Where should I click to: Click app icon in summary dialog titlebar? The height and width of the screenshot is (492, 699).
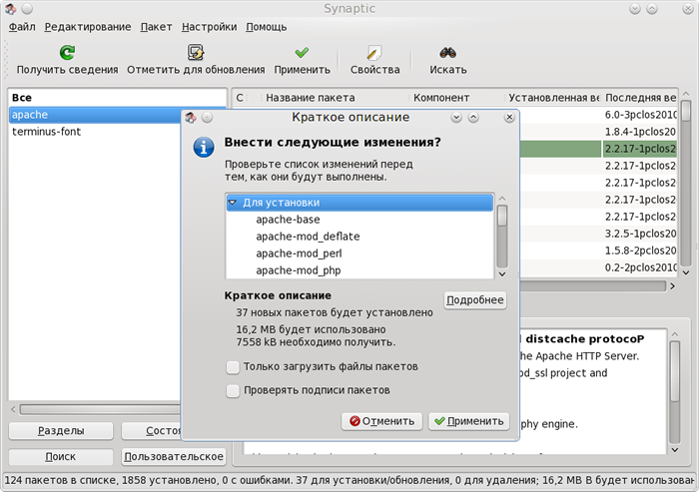pyautogui.click(x=191, y=117)
